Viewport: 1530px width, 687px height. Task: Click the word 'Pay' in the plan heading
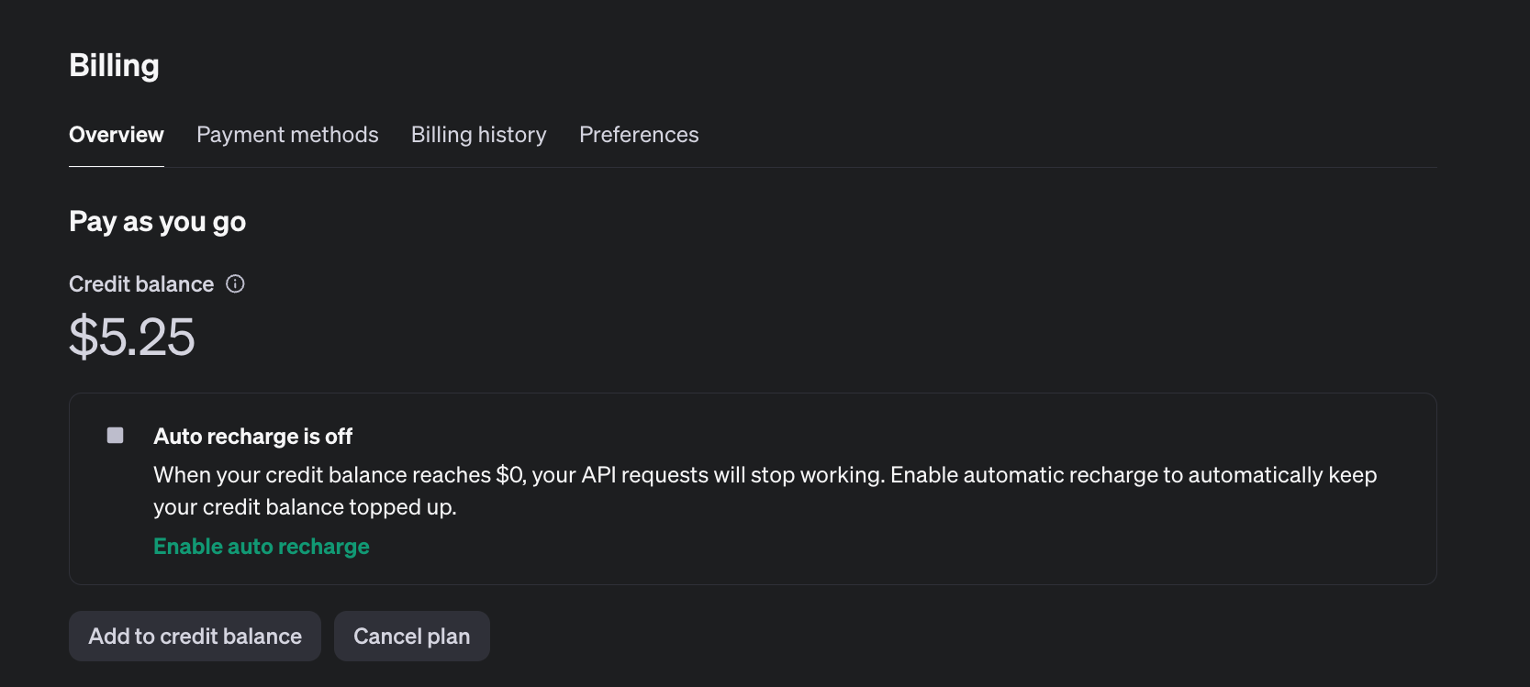click(x=92, y=222)
